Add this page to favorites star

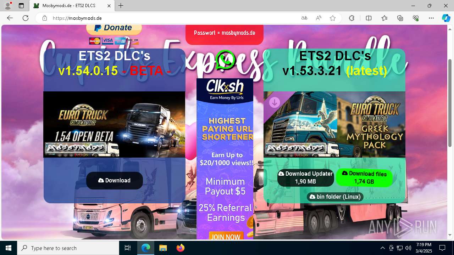tap(333, 18)
